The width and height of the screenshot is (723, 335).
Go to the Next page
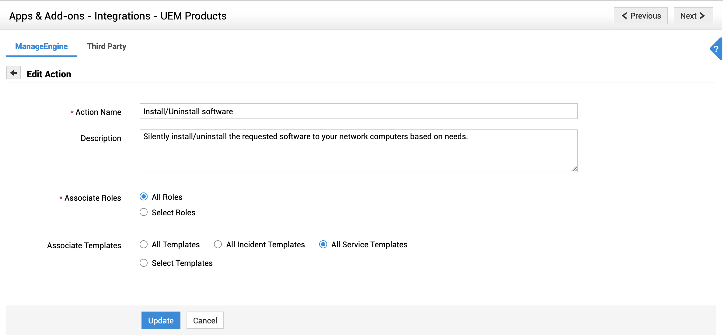(x=693, y=16)
